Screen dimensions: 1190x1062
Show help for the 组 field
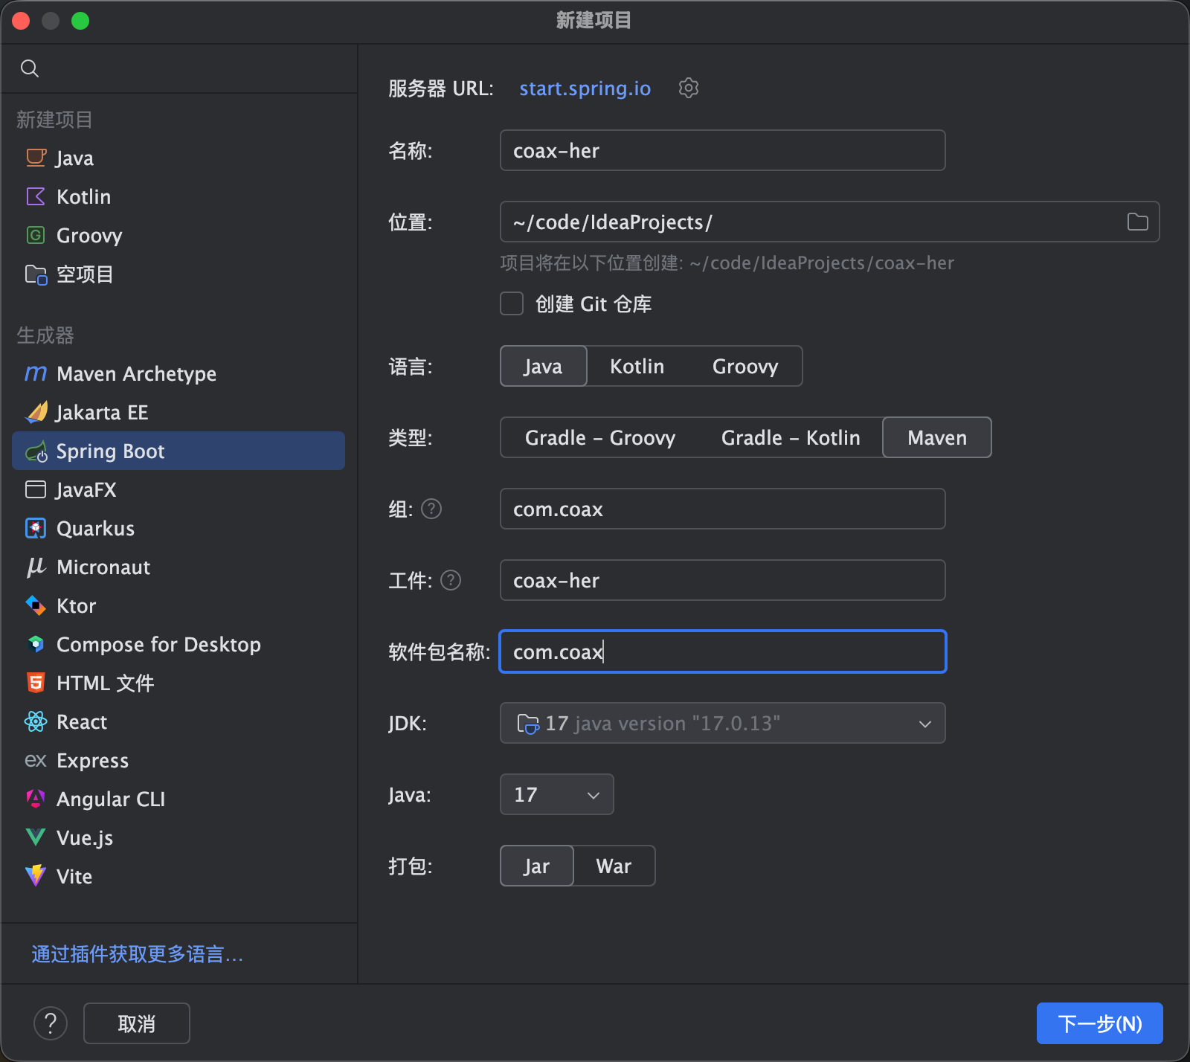pos(431,509)
